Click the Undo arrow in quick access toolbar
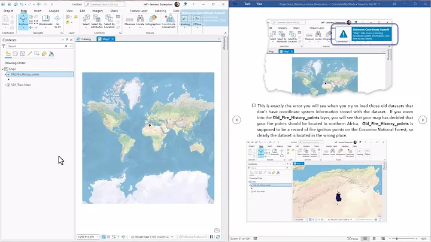 pos(22,4)
